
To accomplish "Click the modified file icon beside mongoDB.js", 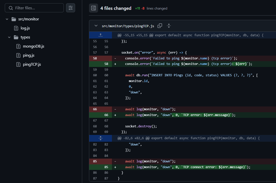I will (18, 46).
